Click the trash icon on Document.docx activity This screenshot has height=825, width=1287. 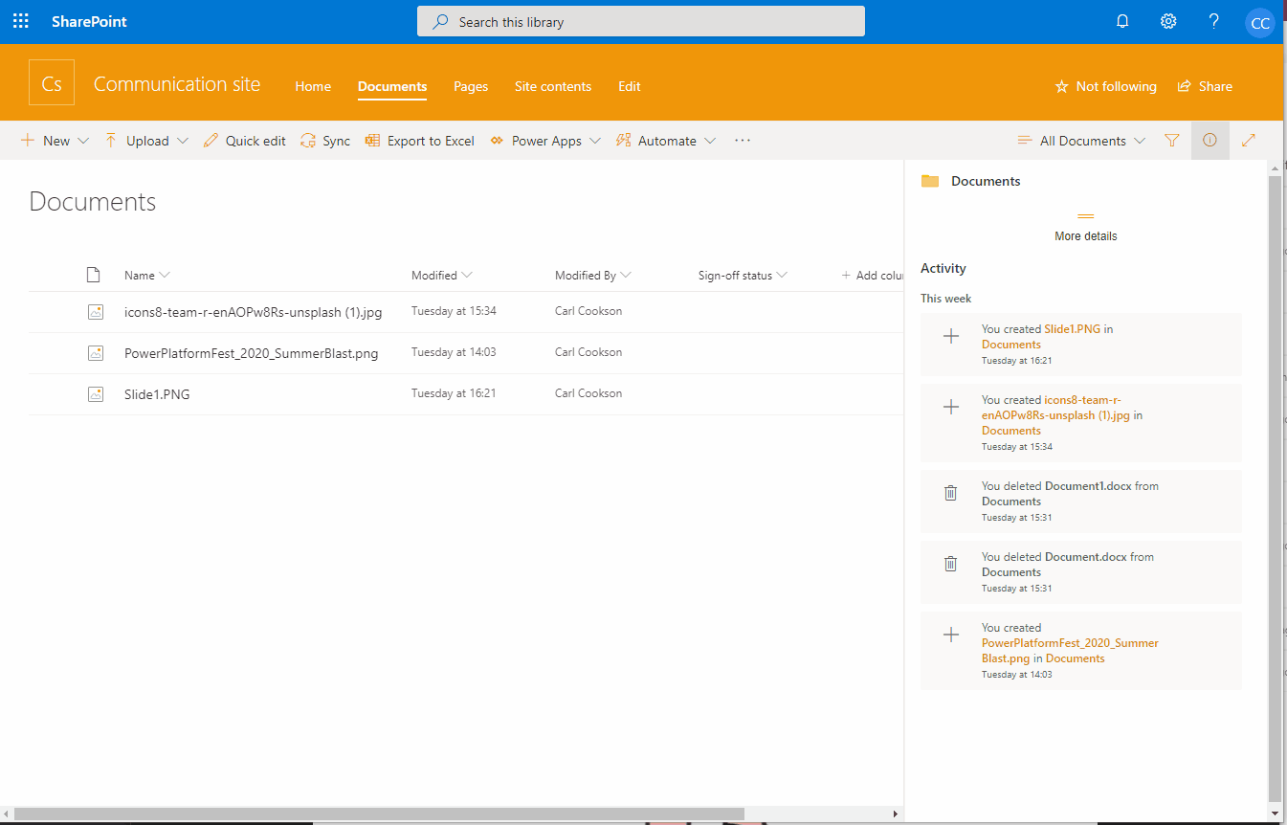(950, 564)
